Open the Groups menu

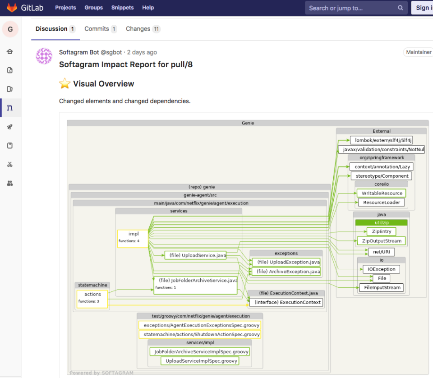93,7
